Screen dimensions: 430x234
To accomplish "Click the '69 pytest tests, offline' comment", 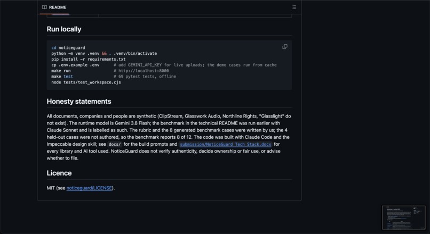I will (x=145, y=77).
